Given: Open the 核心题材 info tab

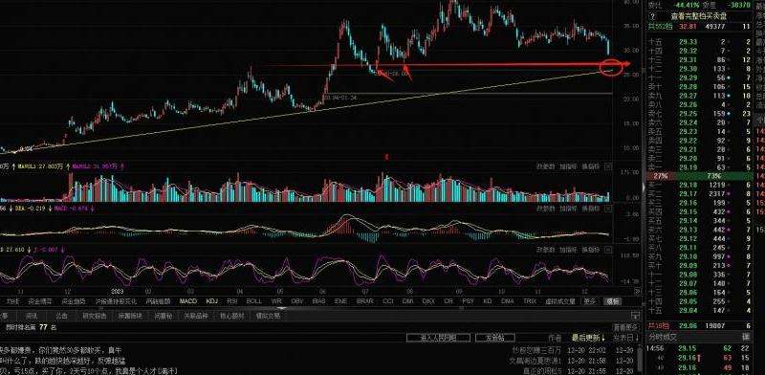Looking at the screenshot, I should [x=231, y=316].
